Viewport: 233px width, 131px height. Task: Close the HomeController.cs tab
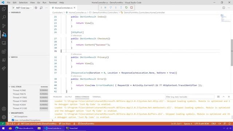[x=74, y=8]
